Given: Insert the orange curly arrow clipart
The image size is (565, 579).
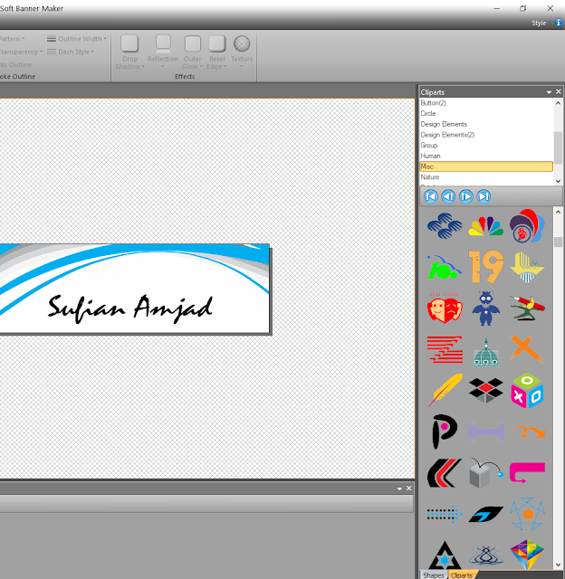Looking at the screenshot, I should 528,432.
